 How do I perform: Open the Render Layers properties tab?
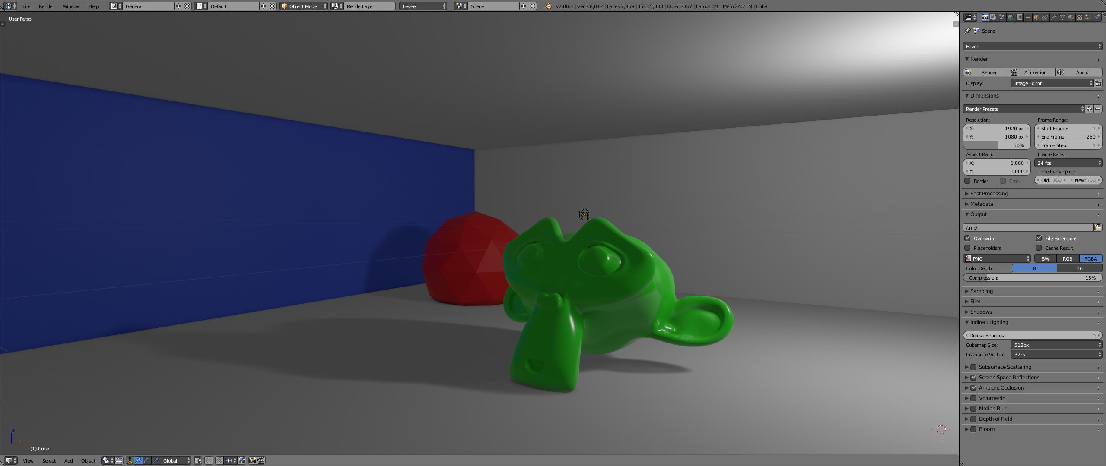tap(993, 17)
